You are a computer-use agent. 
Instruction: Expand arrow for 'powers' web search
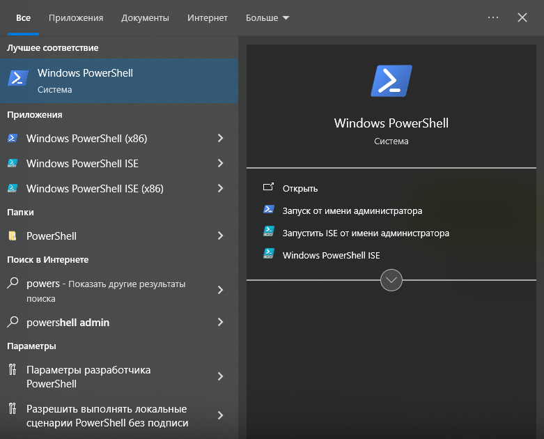pyautogui.click(x=220, y=290)
